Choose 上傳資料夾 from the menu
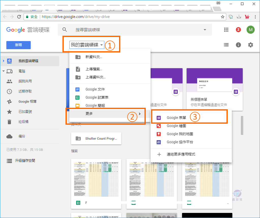260x218 pixels. (110, 77)
